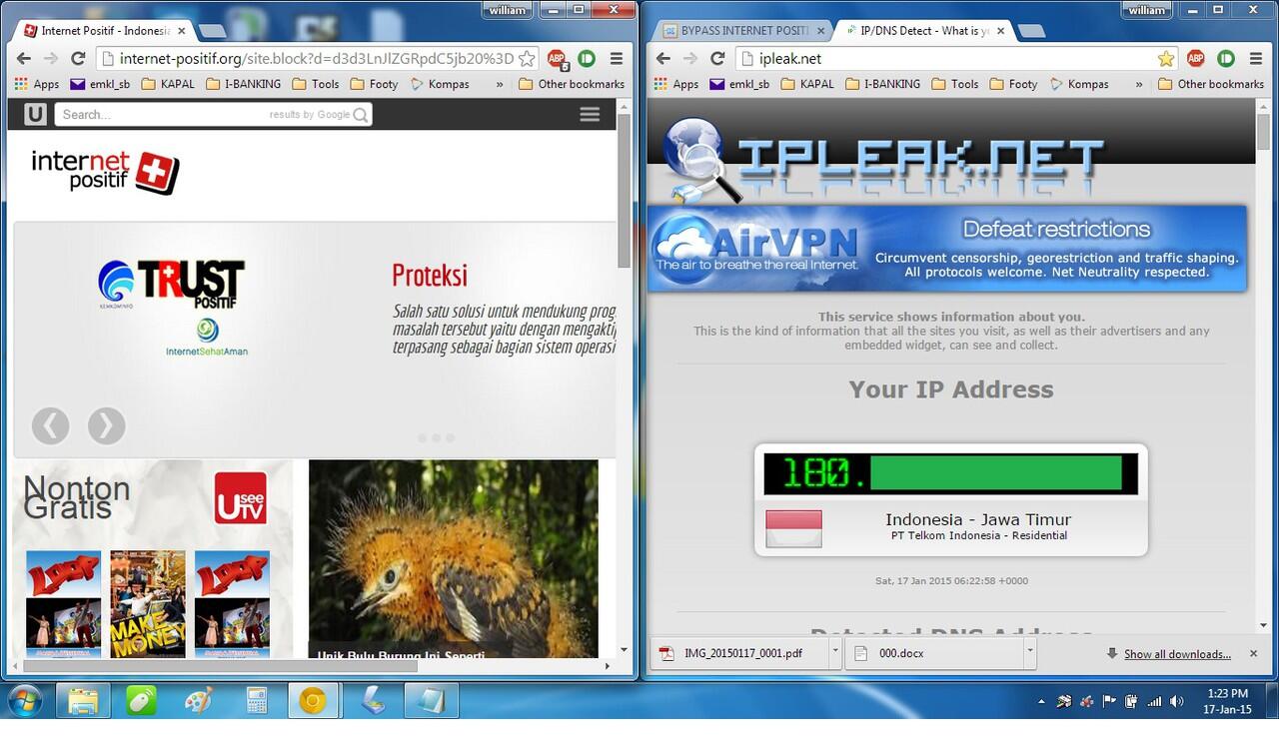
Task: Show previous slide in the Proteksi carousel
Action: coord(50,425)
